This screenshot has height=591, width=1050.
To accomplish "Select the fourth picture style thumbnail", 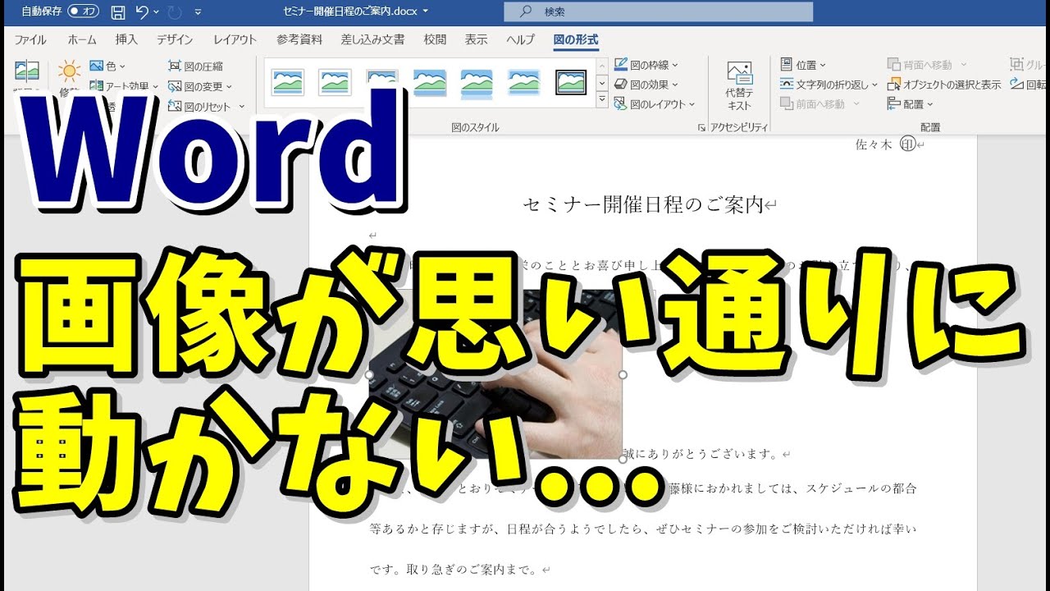I will 430,82.
